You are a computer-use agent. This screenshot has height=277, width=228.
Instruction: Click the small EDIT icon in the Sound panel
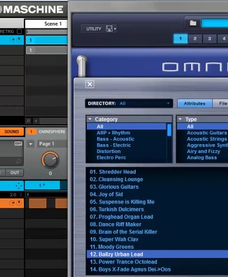(x=18, y=144)
